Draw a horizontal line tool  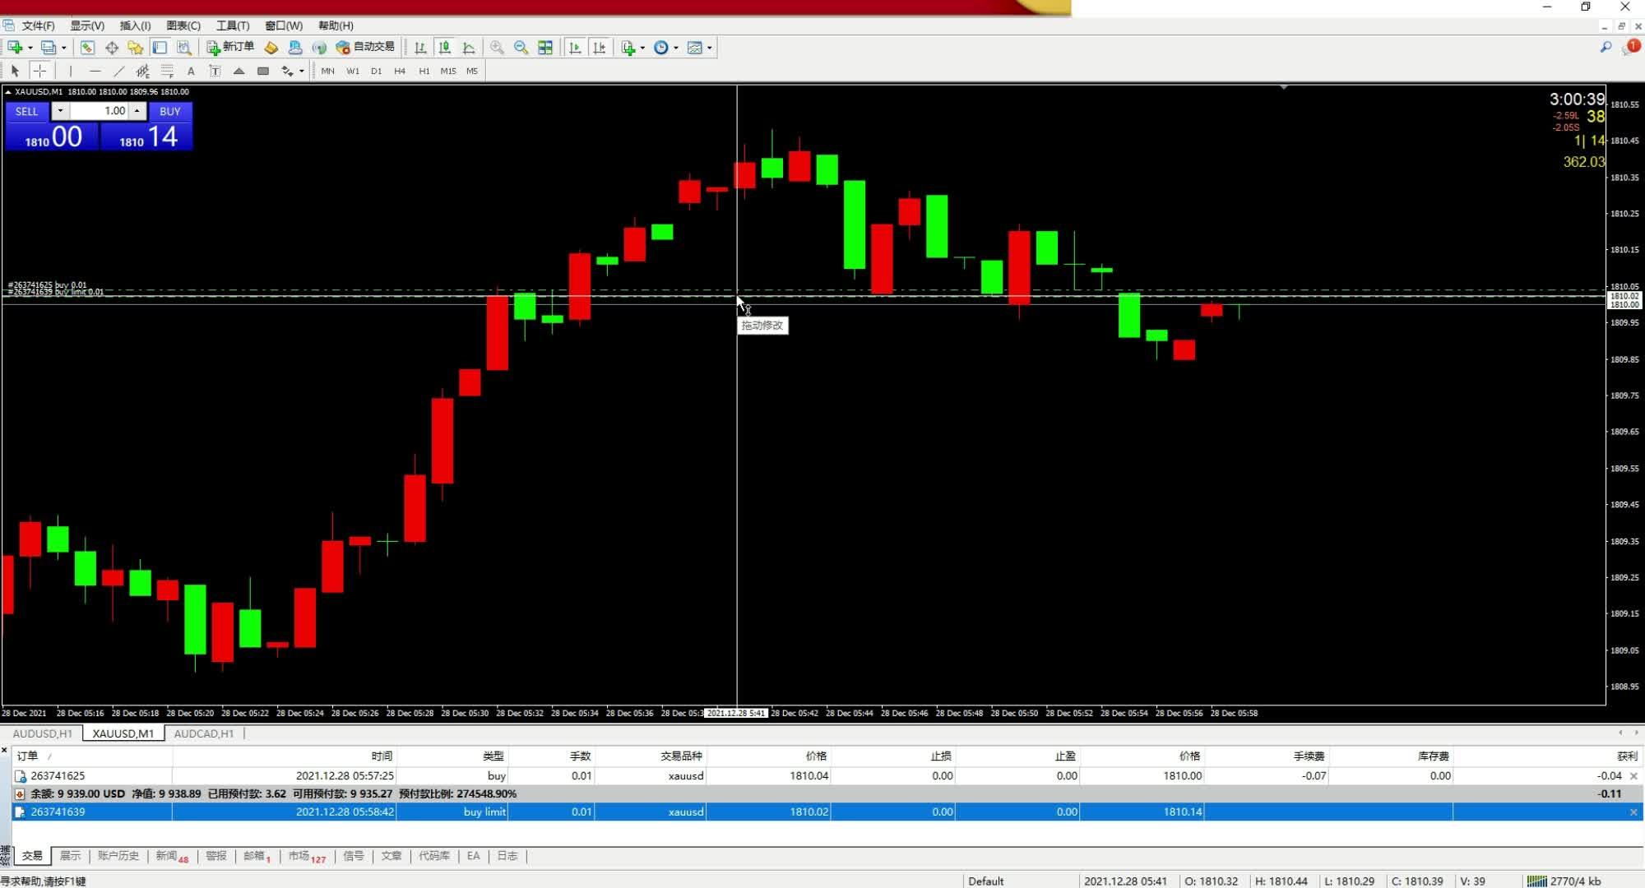pos(95,71)
